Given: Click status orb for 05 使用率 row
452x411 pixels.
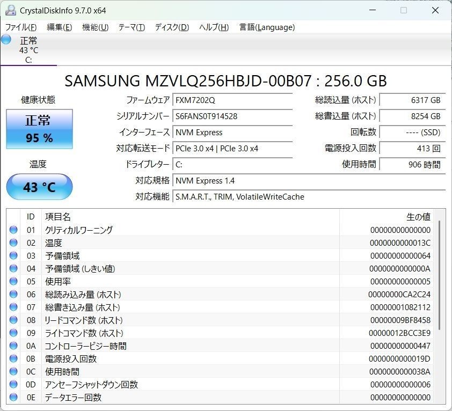Looking at the screenshot, I should [13, 281].
